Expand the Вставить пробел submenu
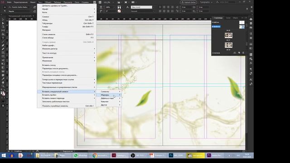290x163 pixels. point(67,95)
